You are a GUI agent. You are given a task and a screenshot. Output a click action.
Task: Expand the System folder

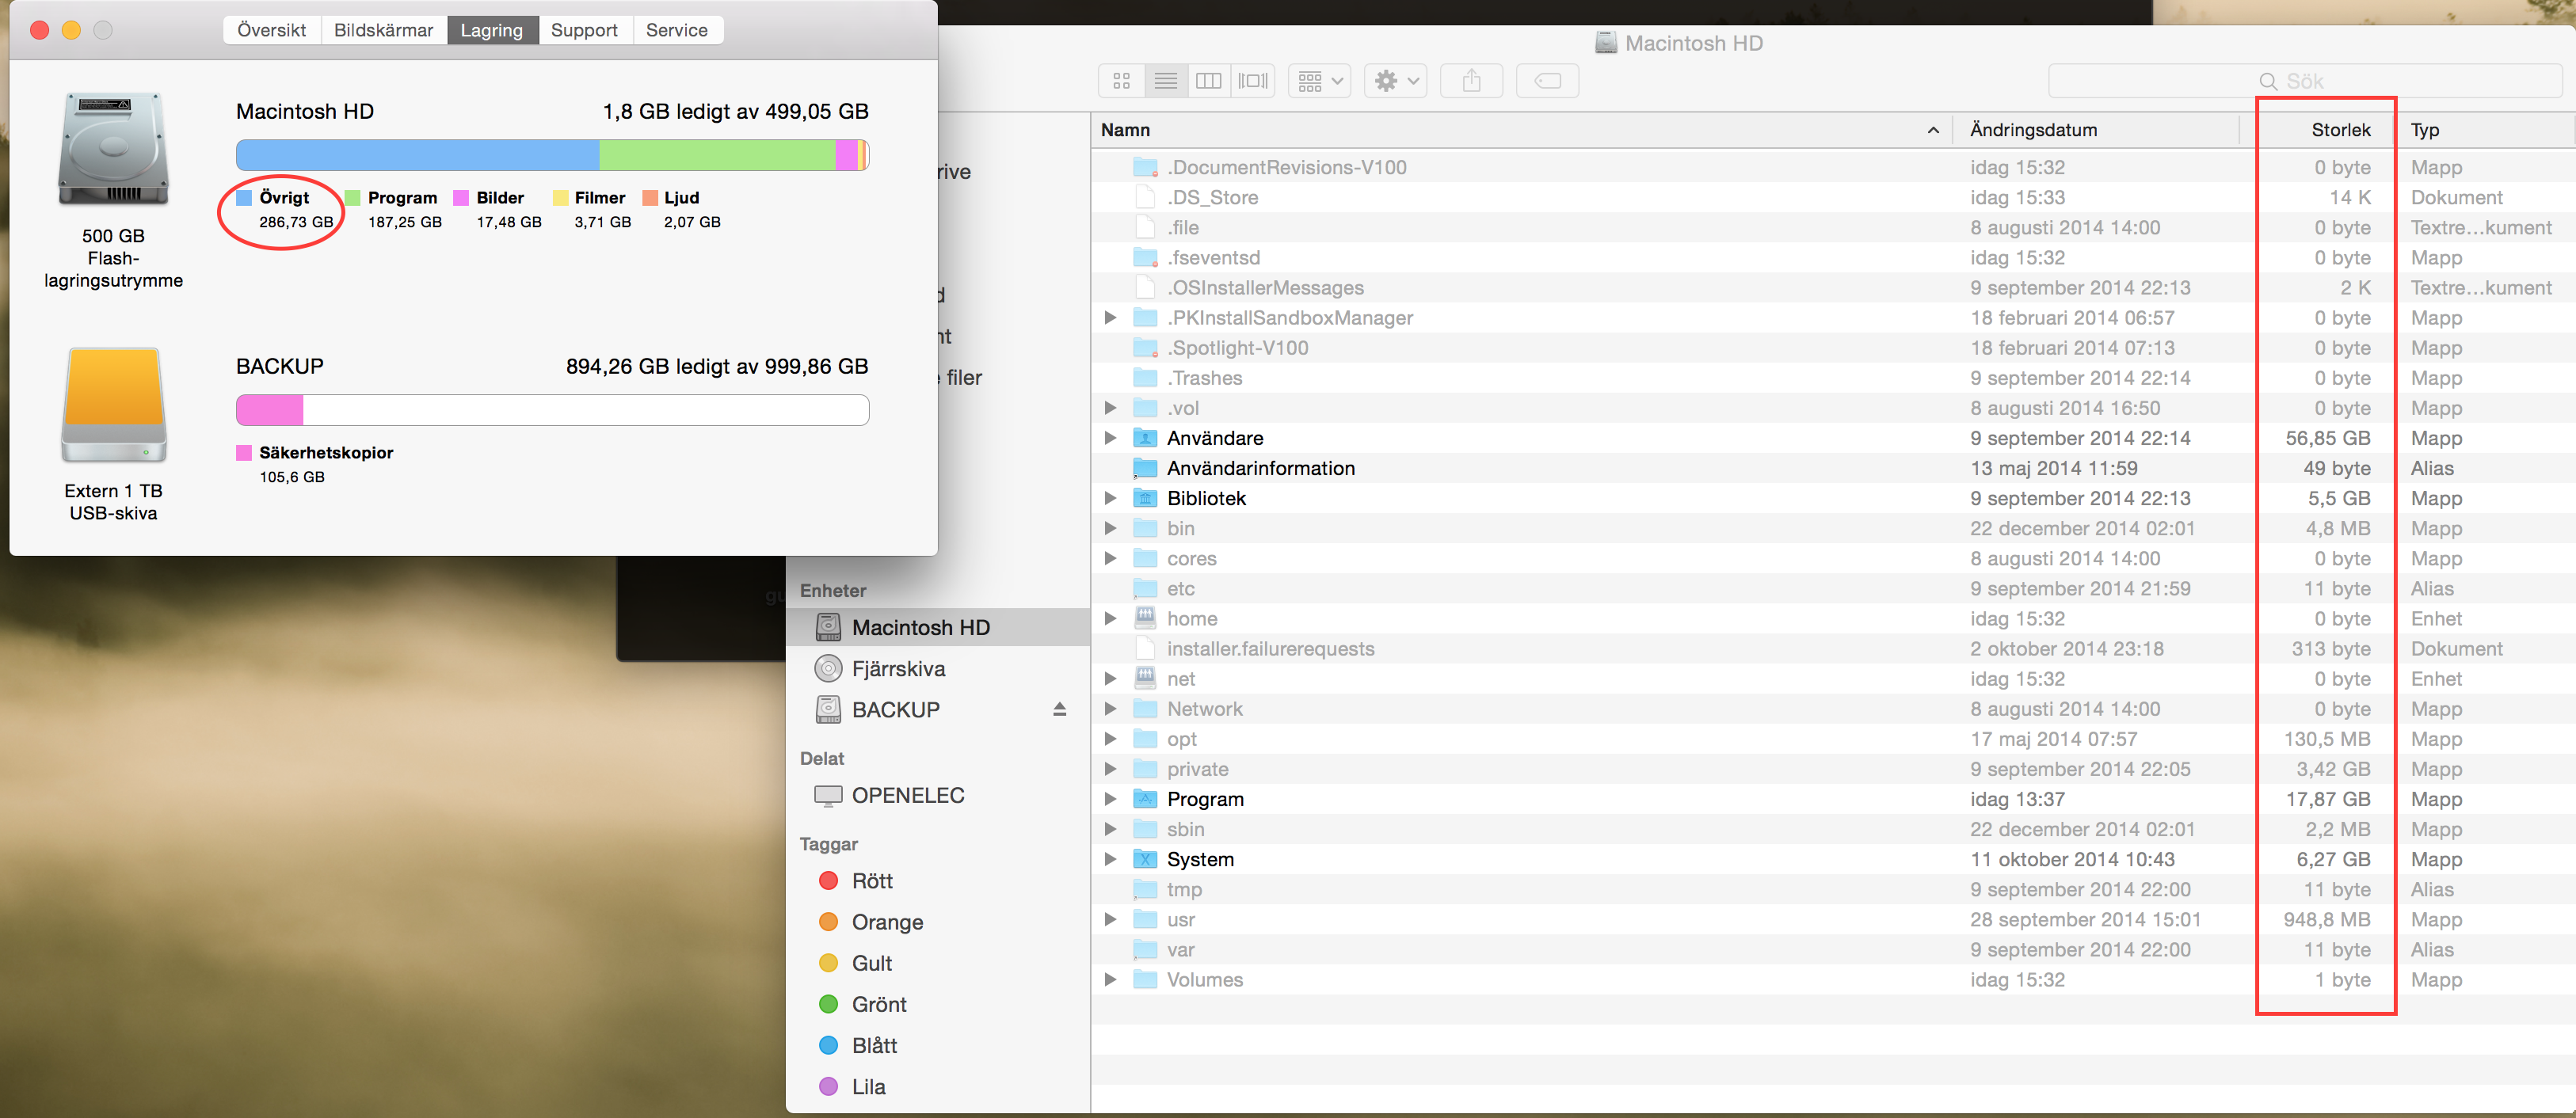pyautogui.click(x=1110, y=859)
